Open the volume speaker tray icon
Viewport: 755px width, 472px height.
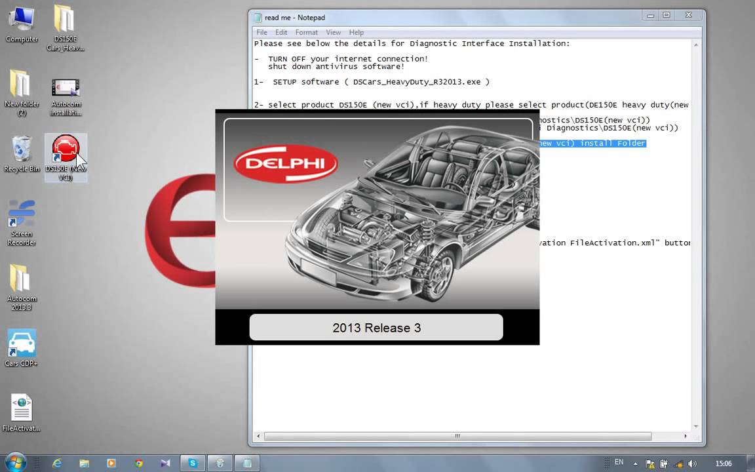pyautogui.click(x=692, y=464)
